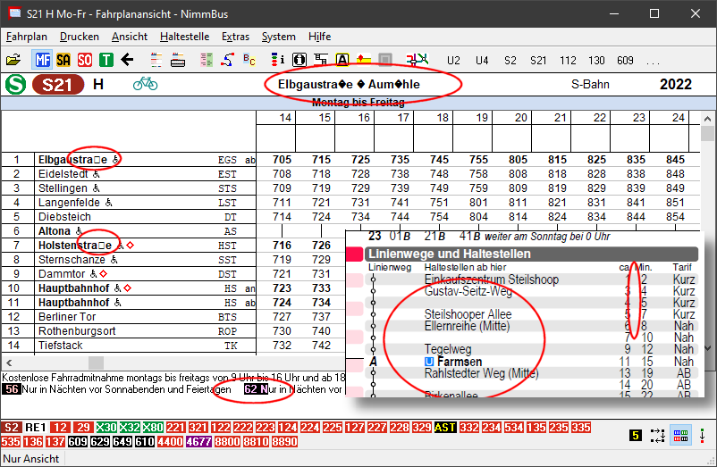717x467 pixels.
Task: Expand more line shortcuts with ellipsis
Action: coord(654,60)
